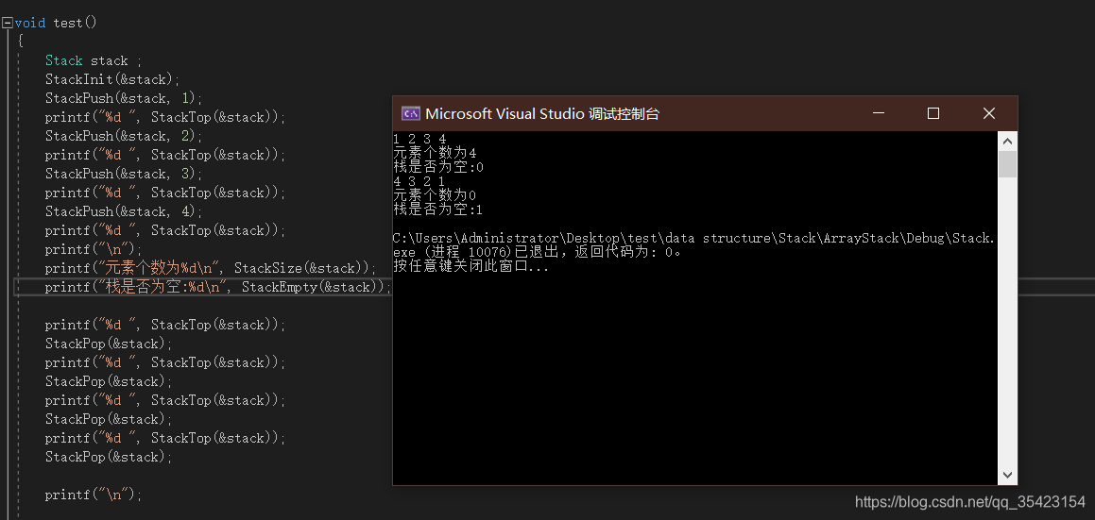
Task: Maximize the debug console window
Action: 933,114
